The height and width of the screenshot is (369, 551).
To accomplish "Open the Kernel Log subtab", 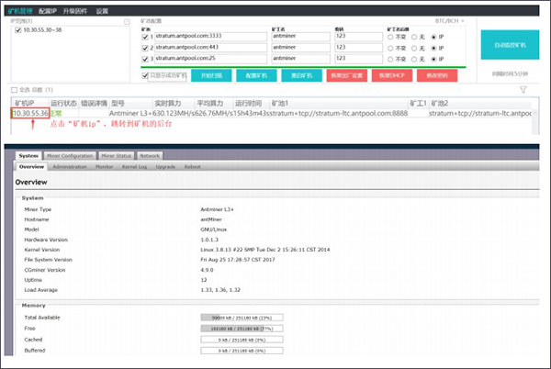I will (x=134, y=167).
